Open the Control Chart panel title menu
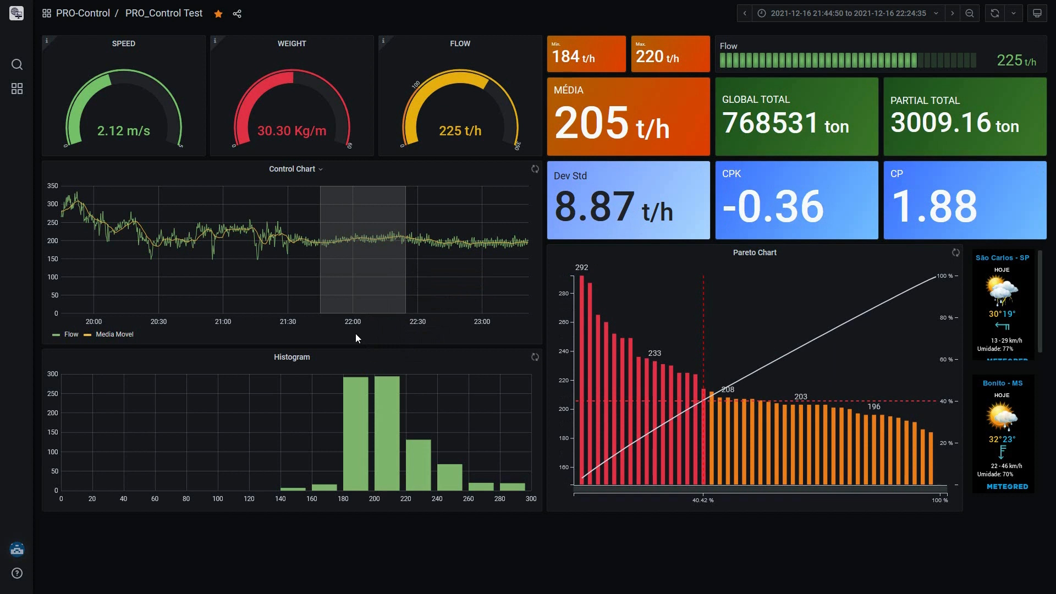1056x594 pixels. pos(296,169)
